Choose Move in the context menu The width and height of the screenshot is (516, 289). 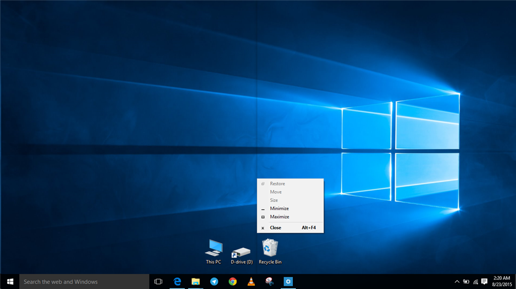tap(290, 192)
